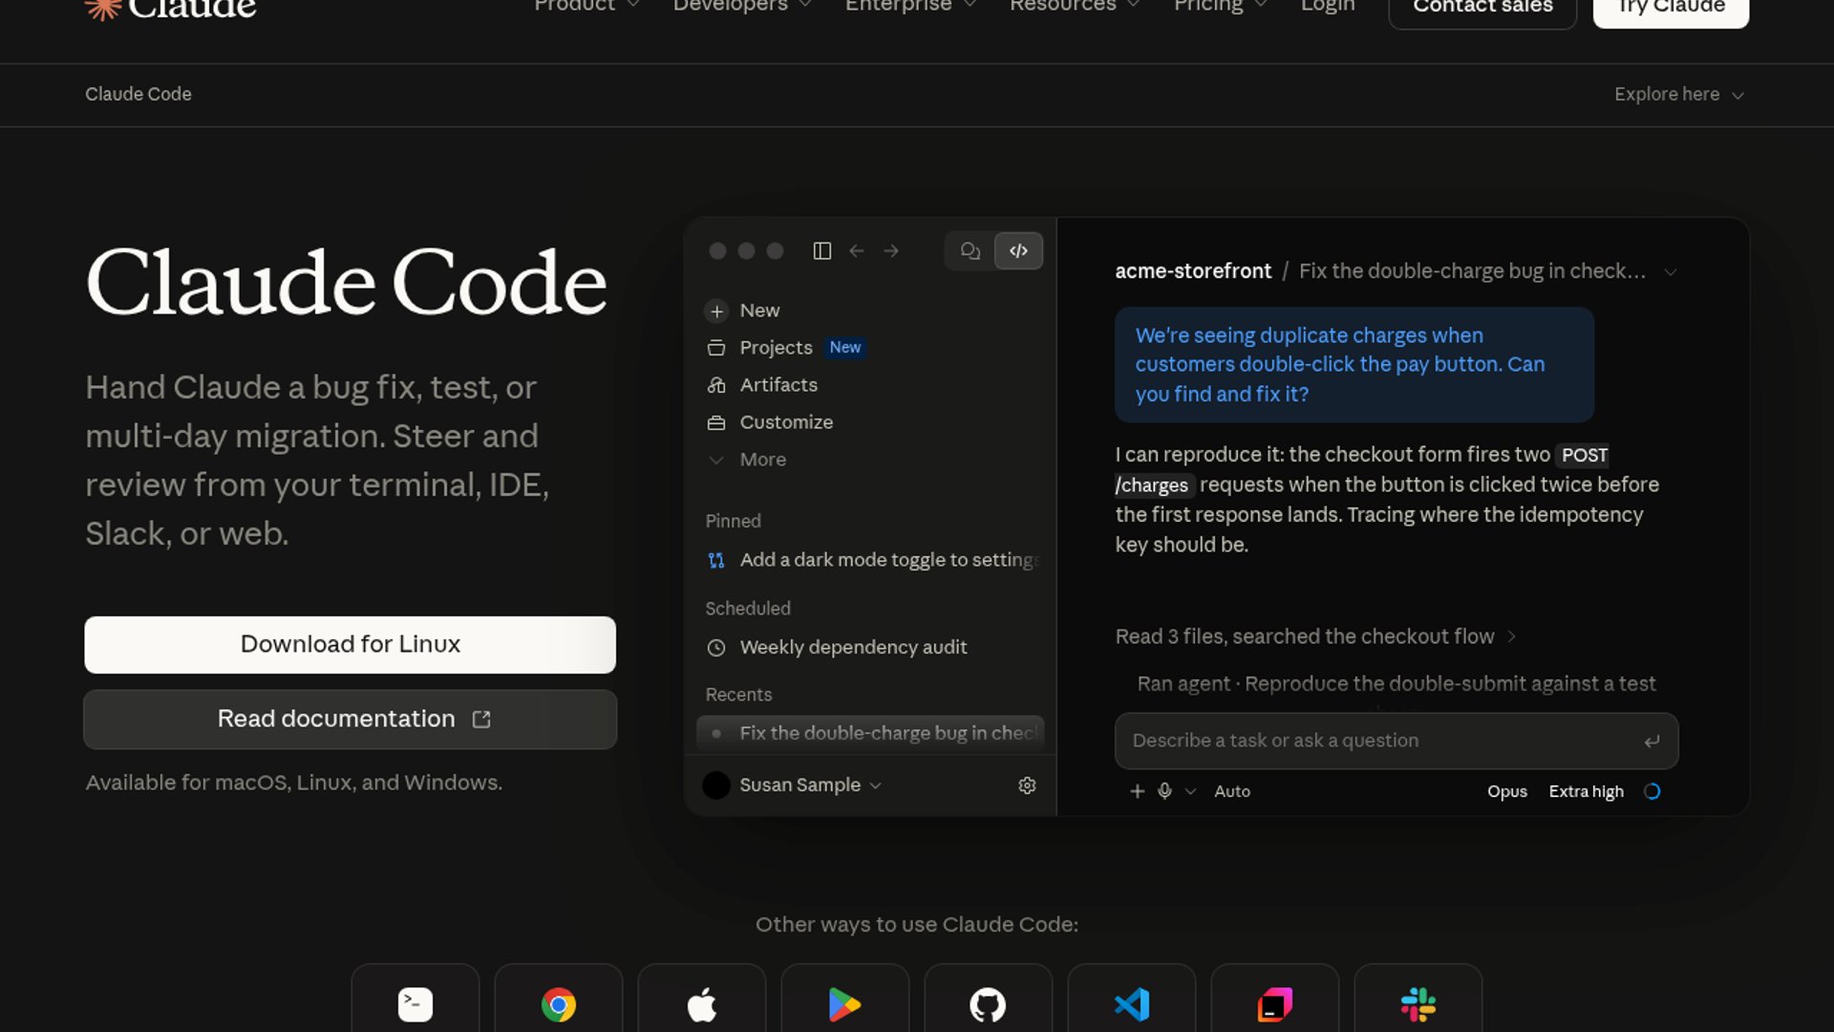Image resolution: width=1834 pixels, height=1032 pixels.
Task: Switch to chat mode bubble icon
Action: 970,251
